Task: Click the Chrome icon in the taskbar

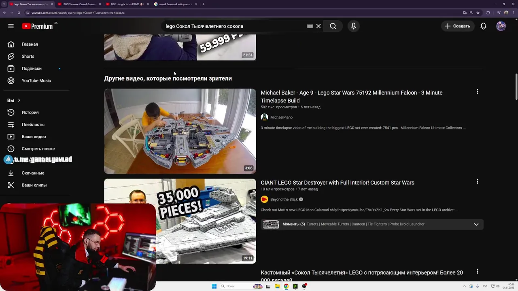Action: coord(286,286)
